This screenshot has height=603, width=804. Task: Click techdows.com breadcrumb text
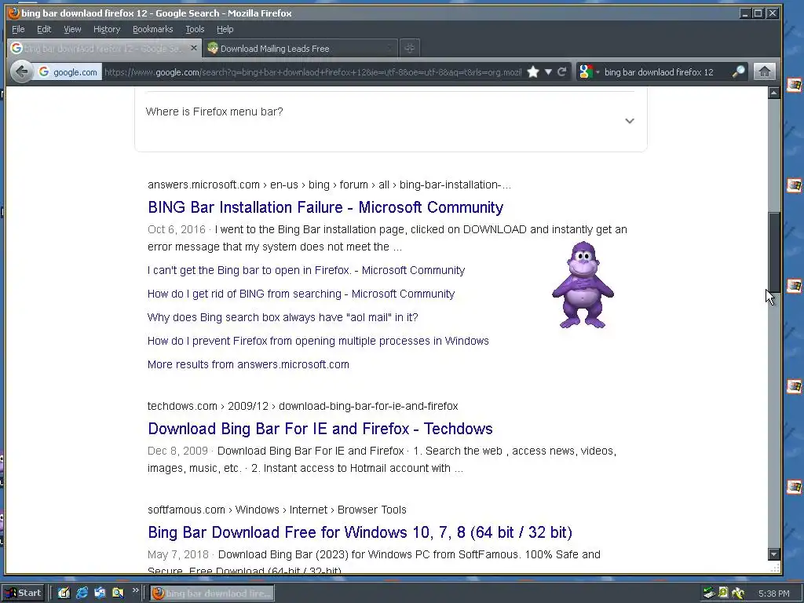[182, 406]
